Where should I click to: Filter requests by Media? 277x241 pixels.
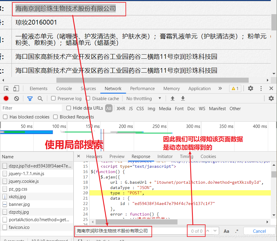[165, 108]
